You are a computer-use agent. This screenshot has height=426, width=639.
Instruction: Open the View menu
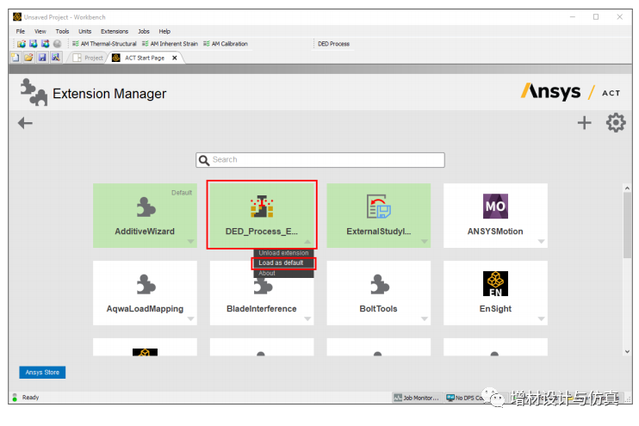[x=40, y=31]
